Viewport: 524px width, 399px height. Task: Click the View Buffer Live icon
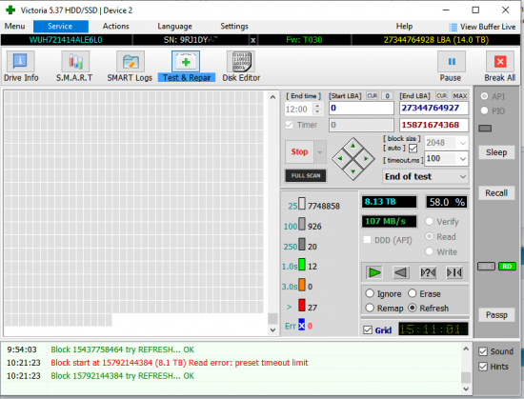click(453, 27)
